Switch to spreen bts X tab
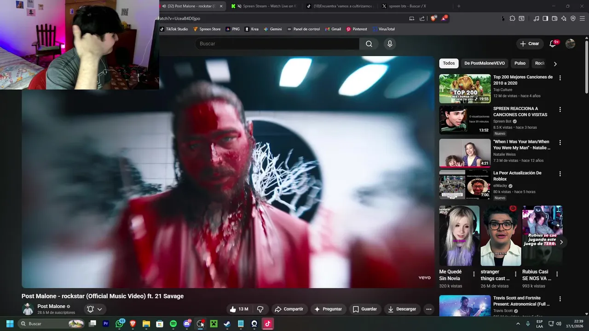 click(x=413, y=6)
